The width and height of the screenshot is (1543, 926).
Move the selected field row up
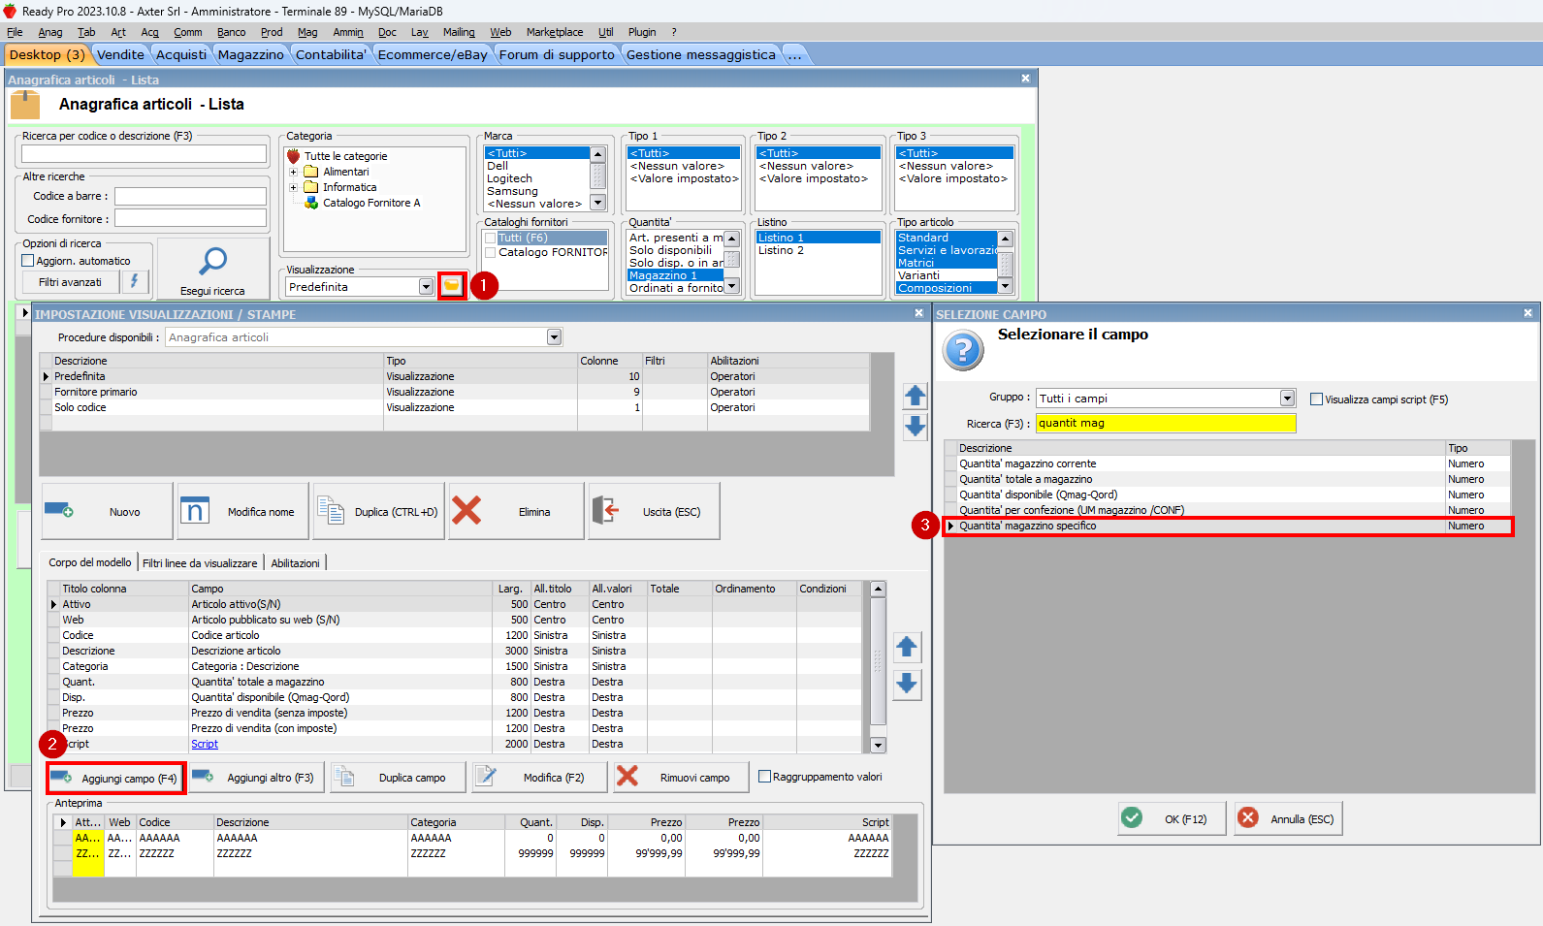(x=907, y=648)
